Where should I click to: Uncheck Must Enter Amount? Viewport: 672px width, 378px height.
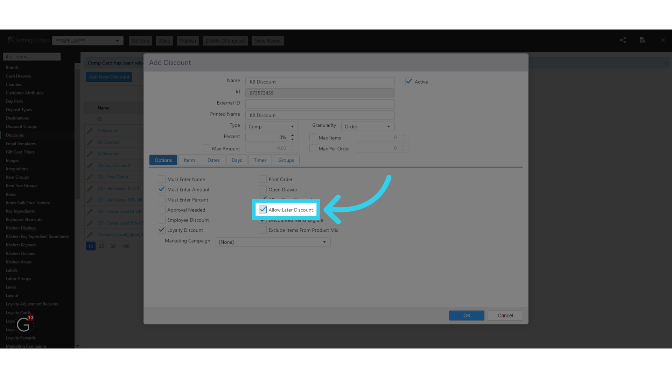coord(162,189)
